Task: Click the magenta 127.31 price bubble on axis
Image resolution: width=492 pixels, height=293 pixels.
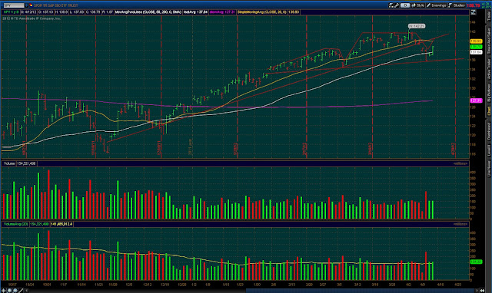Action: 476,100
